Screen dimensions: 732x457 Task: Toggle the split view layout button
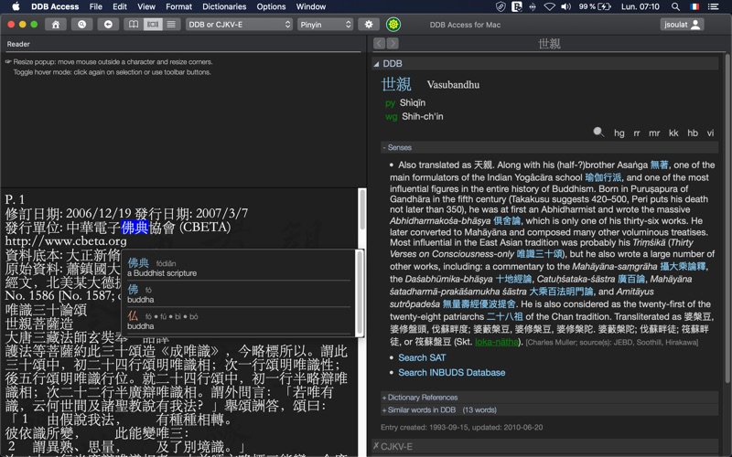153,25
